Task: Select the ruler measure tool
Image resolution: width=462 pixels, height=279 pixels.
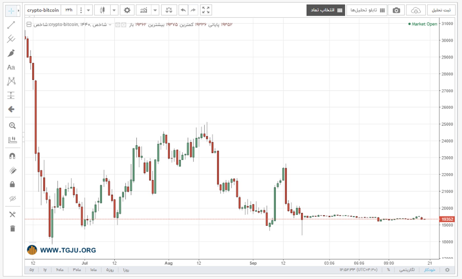Action: (12, 140)
